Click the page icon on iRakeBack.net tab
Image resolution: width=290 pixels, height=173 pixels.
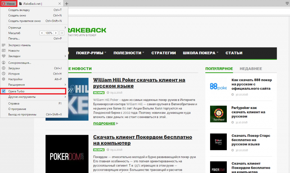[x=20, y=4]
